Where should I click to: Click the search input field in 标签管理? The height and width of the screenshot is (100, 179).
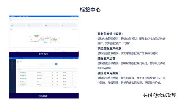pos(46,64)
